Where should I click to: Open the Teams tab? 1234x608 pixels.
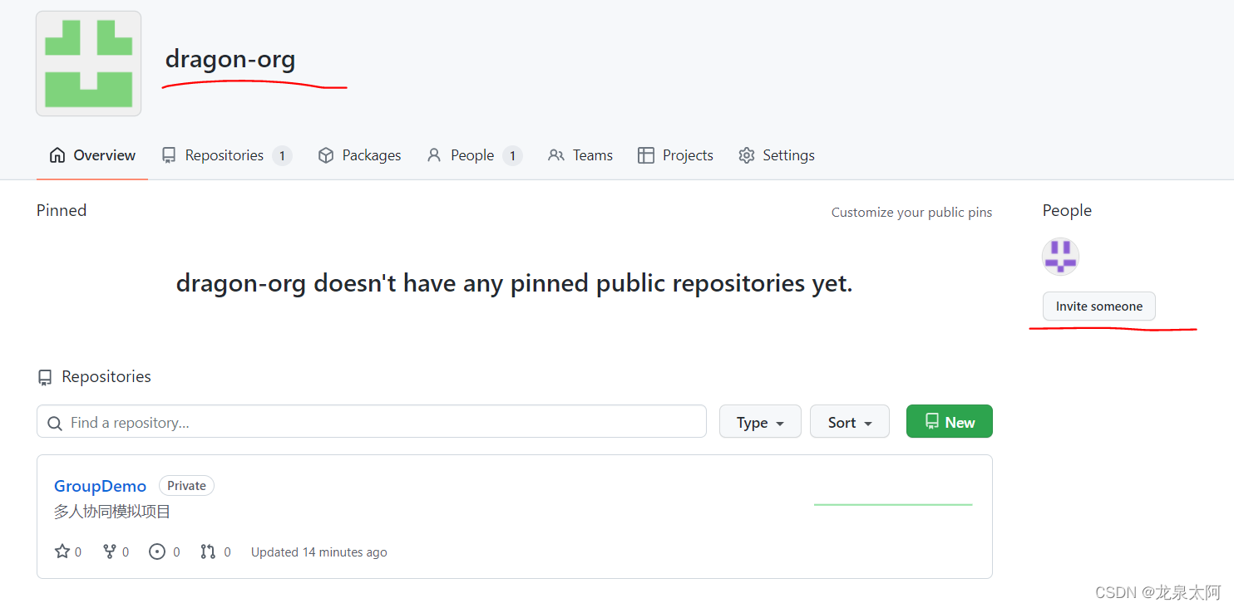click(x=580, y=155)
